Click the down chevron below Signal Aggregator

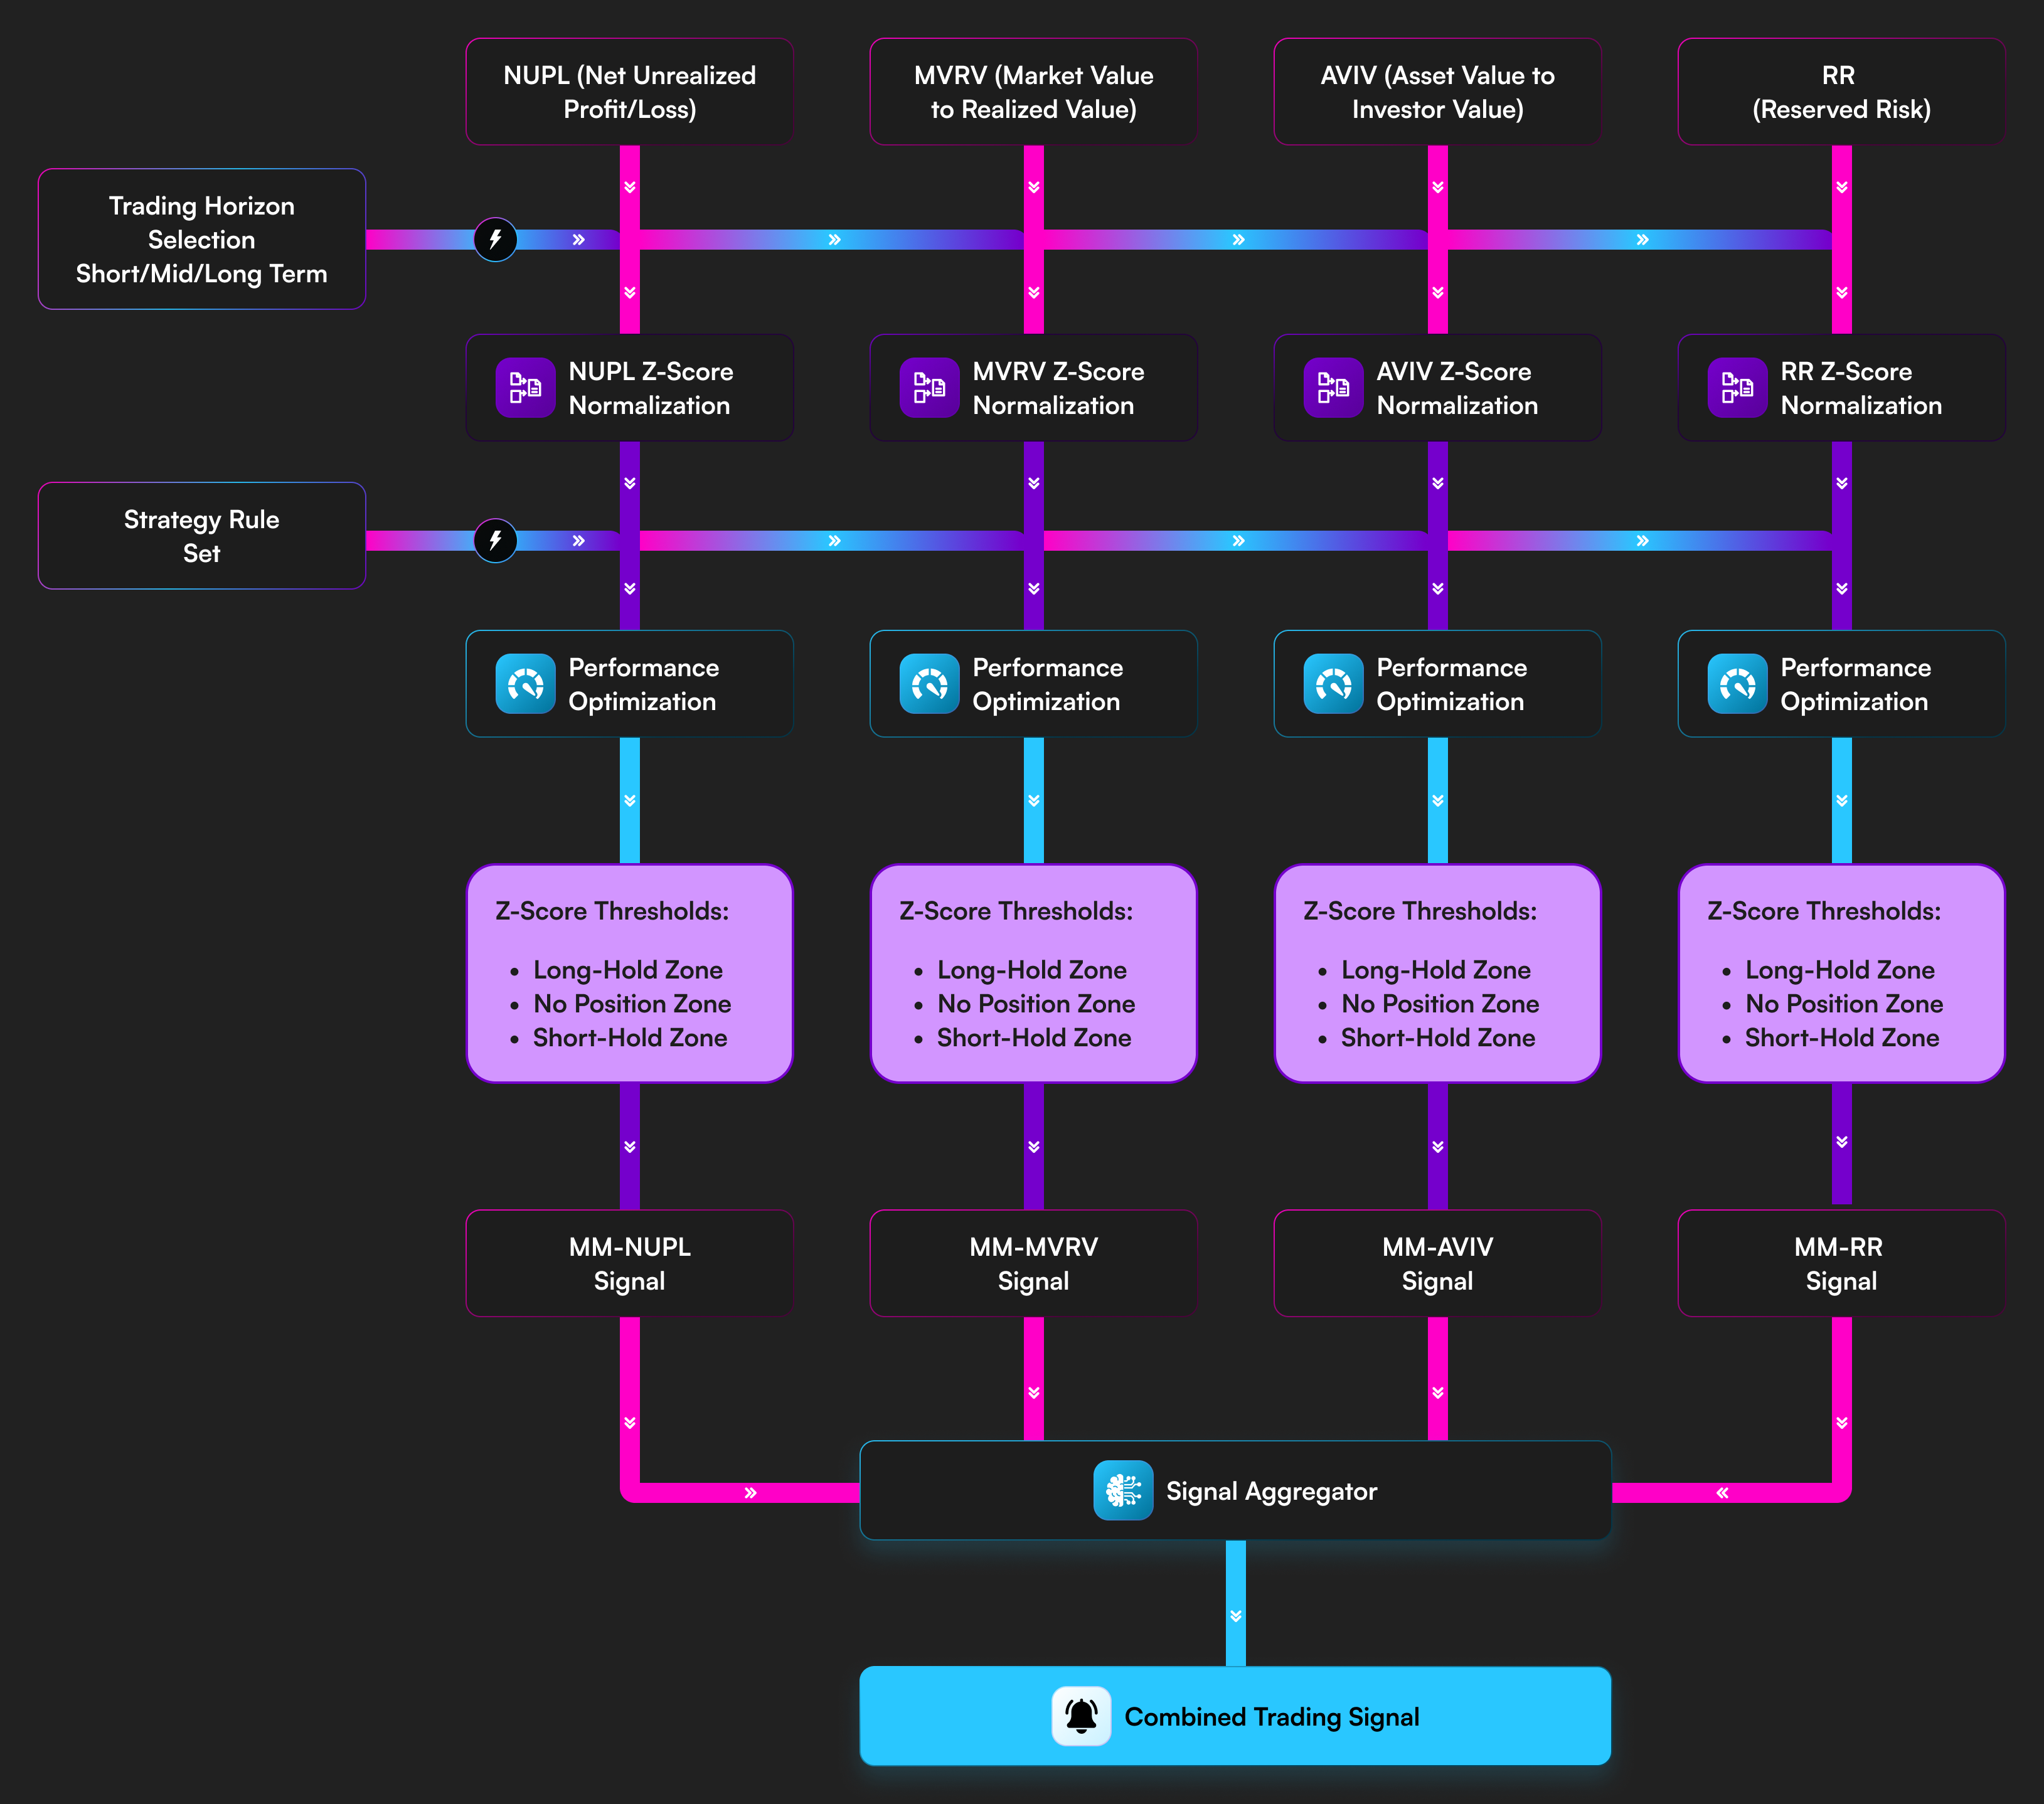click(x=1236, y=1616)
